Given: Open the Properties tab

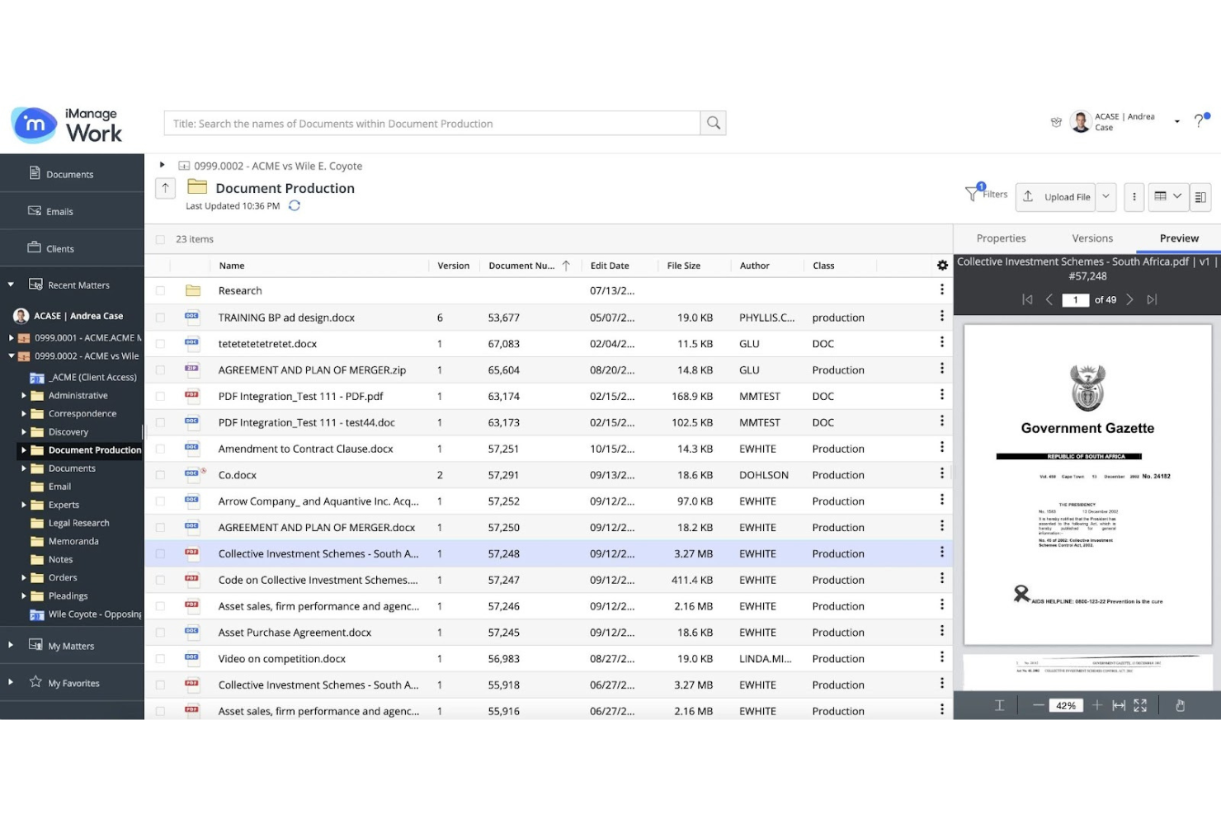Looking at the screenshot, I should (1001, 238).
